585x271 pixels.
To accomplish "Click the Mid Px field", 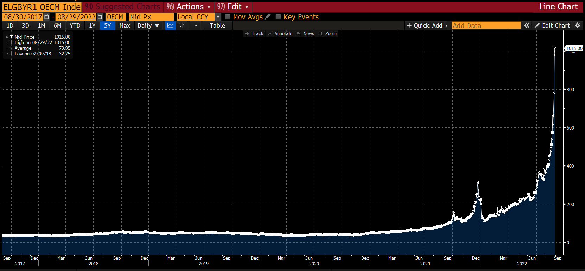I will [151, 17].
